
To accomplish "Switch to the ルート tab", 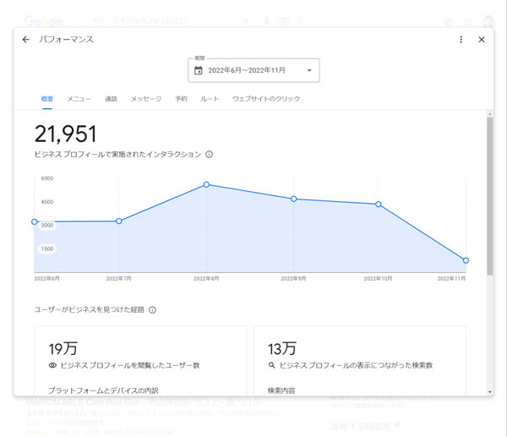I will [x=210, y=99].
